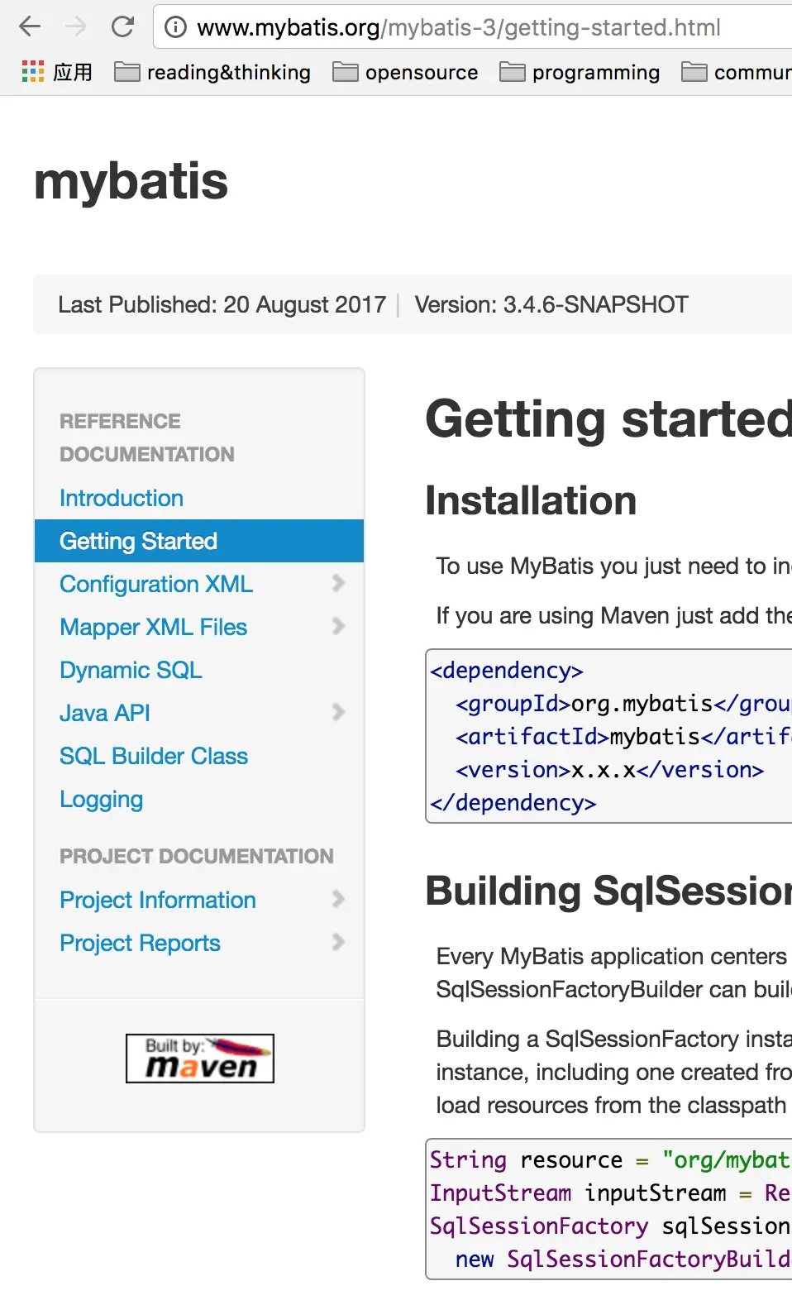The image size is (792, 1300).
Task: Open the opensource bookmark folder
Action: point(405,73)
